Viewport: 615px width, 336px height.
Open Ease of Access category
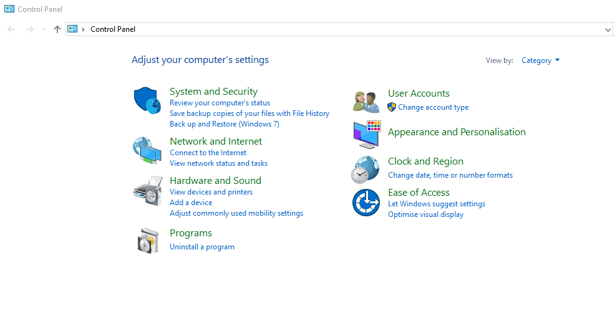(419, 193)
